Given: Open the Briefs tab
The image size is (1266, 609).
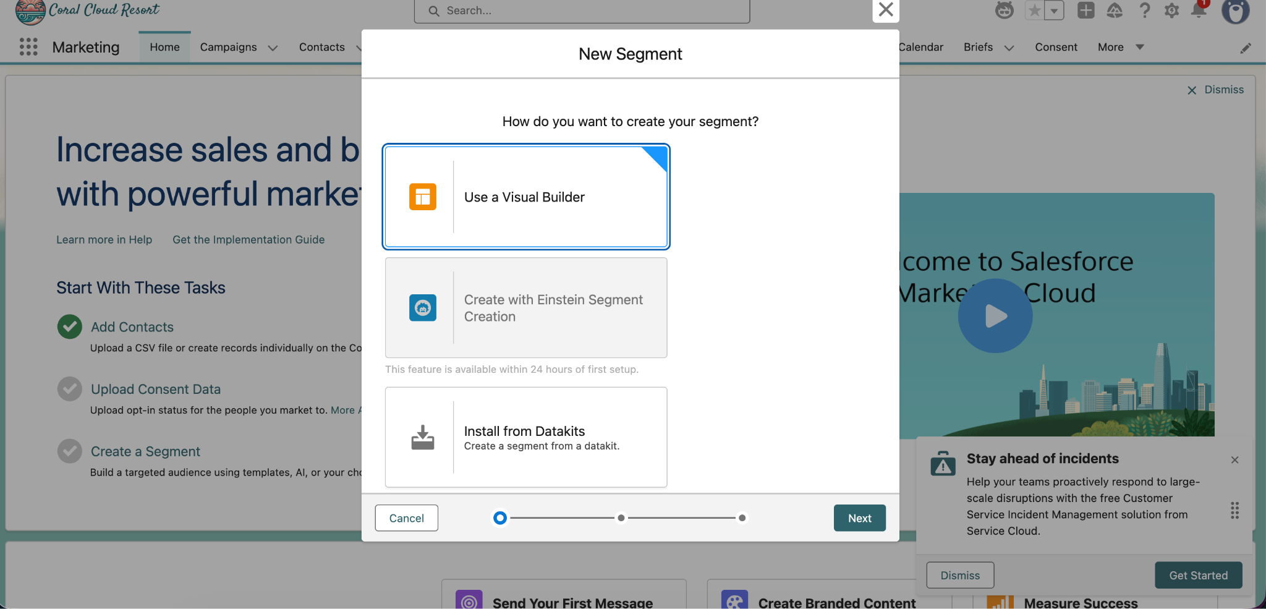Looking at the screenshot, I should (978, 47).
